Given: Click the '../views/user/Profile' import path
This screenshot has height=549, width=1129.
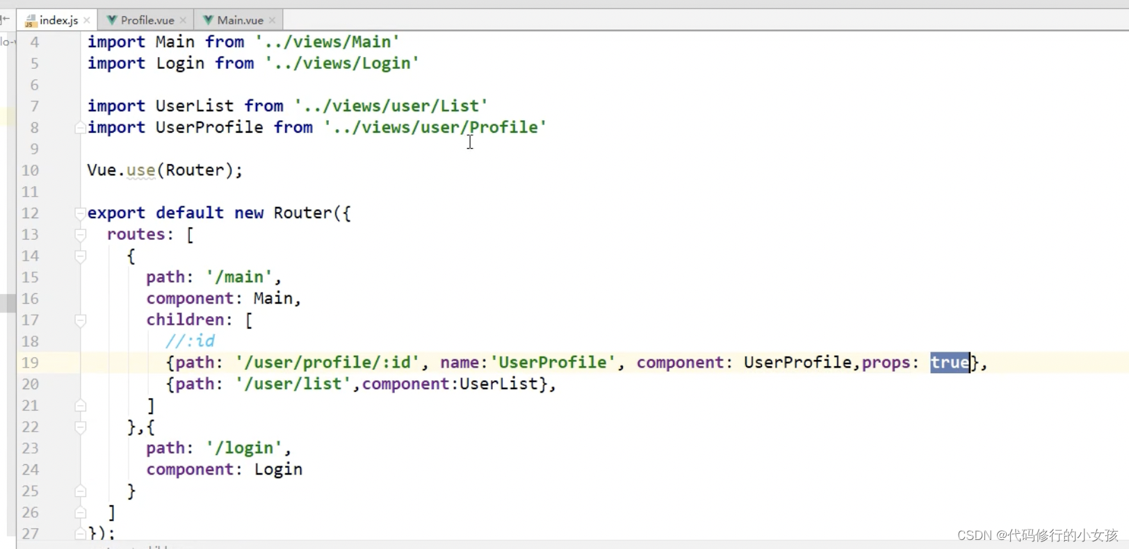Looking at the screenshot, I should click(x=435, y=127).
